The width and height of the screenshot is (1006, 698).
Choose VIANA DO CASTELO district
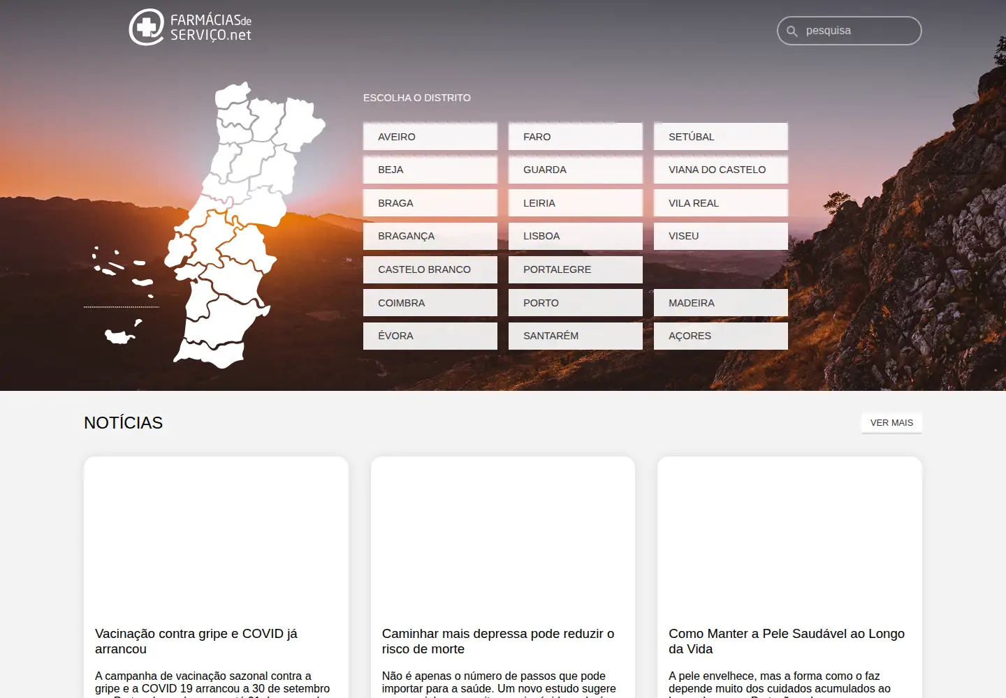[721, 170]
